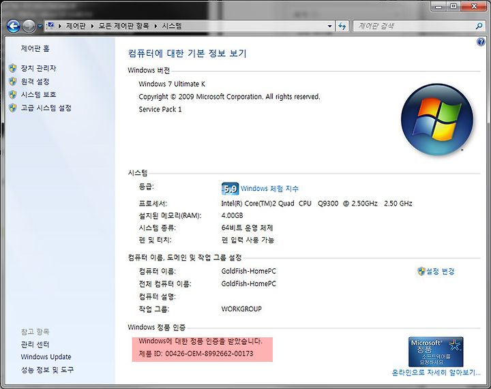
Task: Open Windows 체험 지수 link
Action: coord(269,189)
